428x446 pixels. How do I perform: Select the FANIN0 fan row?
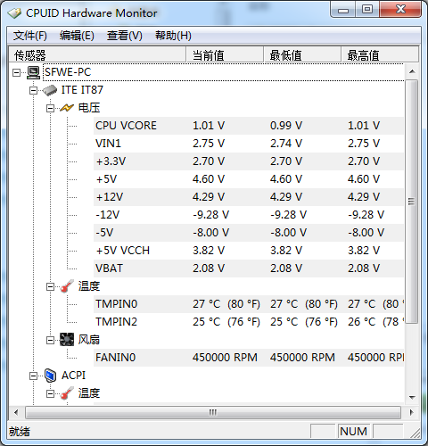[x=249, y=358]
